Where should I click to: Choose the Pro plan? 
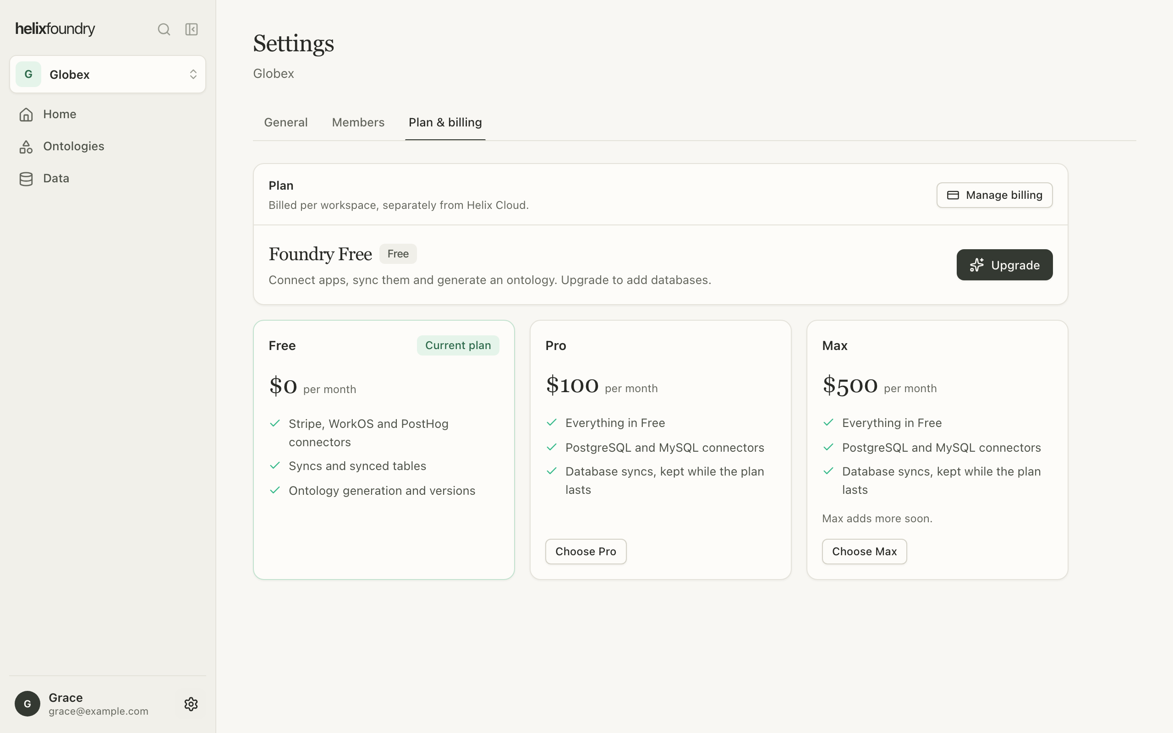tap(586, 551)
